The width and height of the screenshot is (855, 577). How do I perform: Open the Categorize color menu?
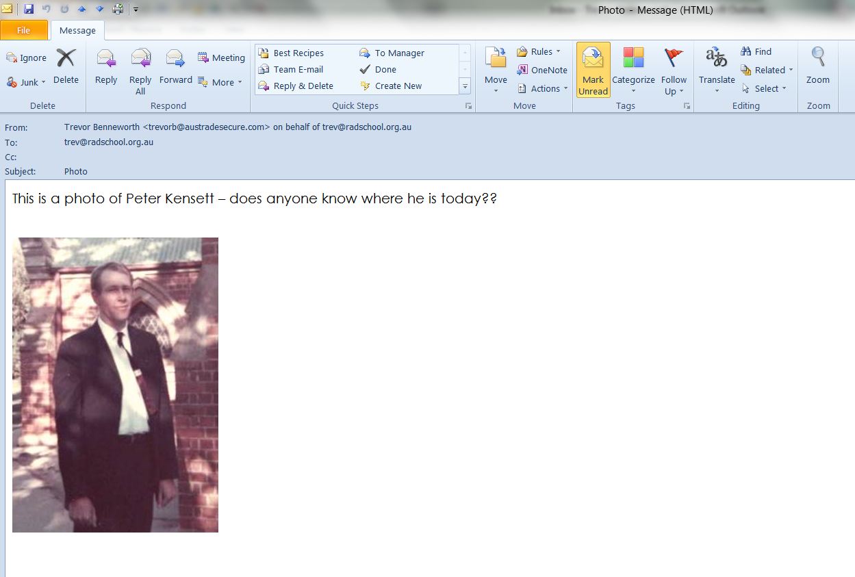click(x=633, y=71)
